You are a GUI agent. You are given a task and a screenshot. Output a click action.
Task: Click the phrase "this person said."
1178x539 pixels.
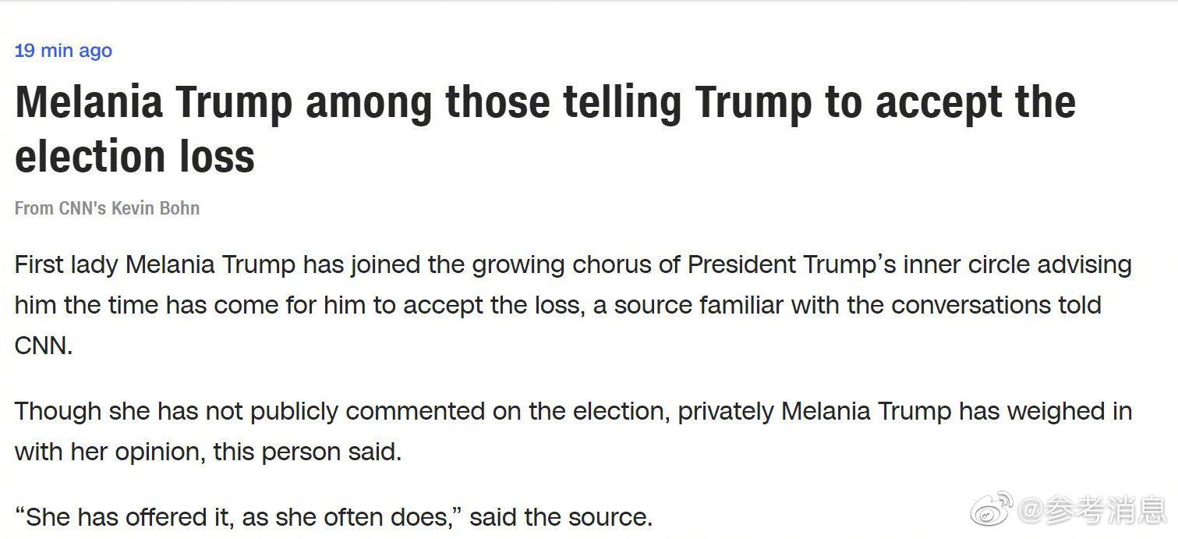tap(308, 452)
